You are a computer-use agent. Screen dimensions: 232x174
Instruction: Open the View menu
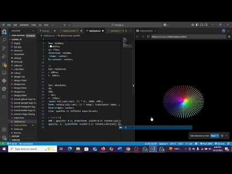pos(33,25)
